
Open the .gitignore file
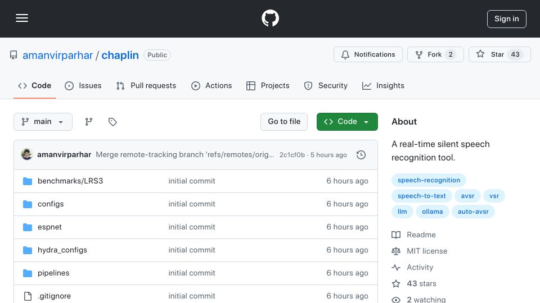54,296
